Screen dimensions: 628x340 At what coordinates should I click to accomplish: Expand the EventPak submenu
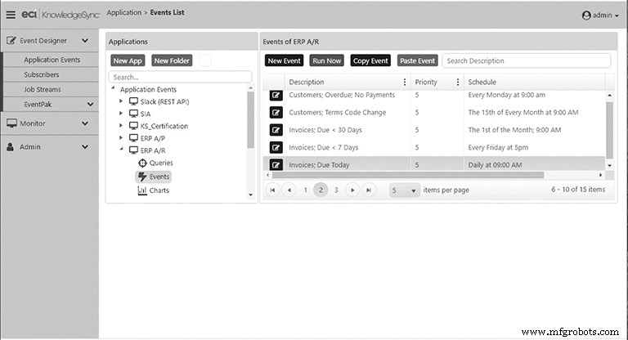[91, 105]
